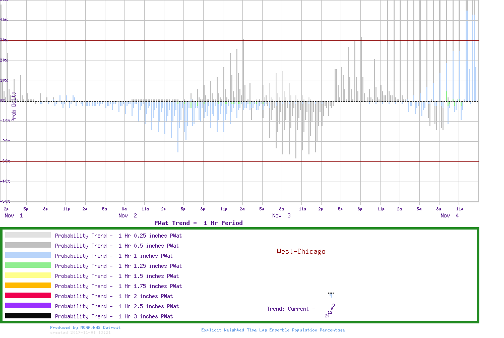The height and width of the screenshot is (338, 504).
Task: Select the 24 hour trend marker
Action: [x=327, y=316]
